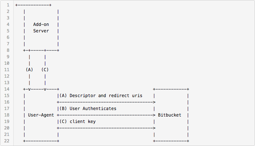Click the "User-Agent" label
The image size is (255, 146).
click(x=41, y=115)
